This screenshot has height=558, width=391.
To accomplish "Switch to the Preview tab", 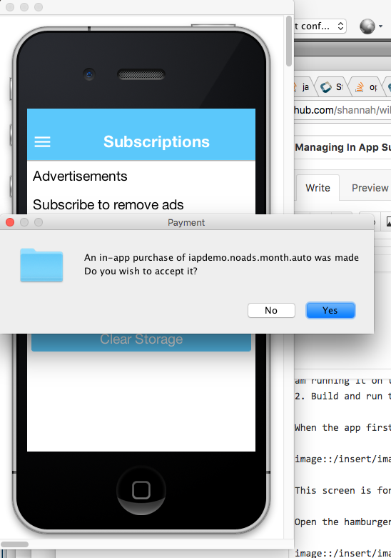I will 370,187.
